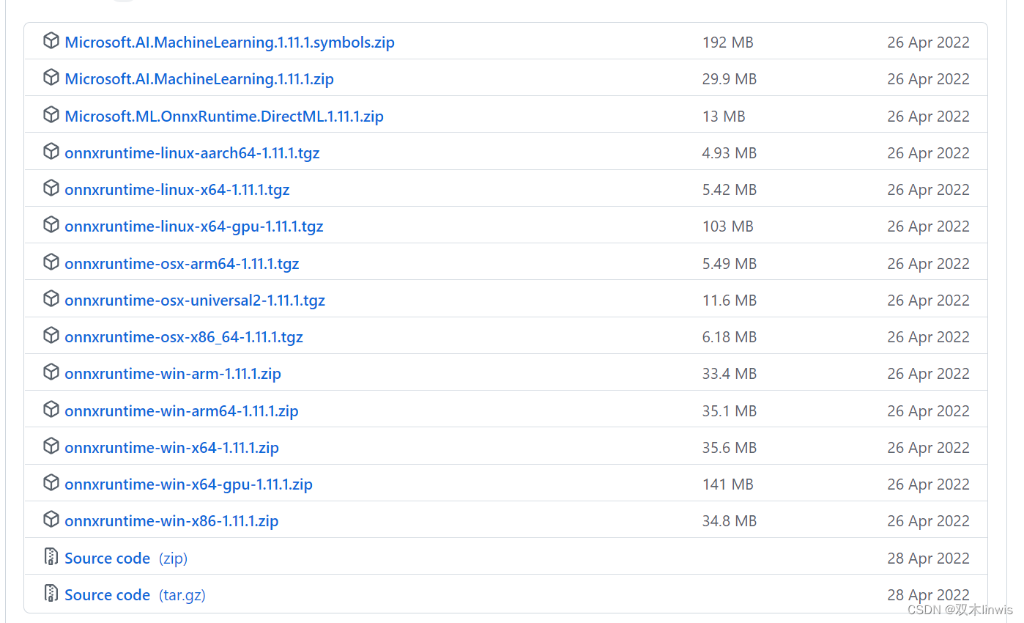The width and height of the screenshot is (1024, 623).
Task: Click package icon beside onnxruntime-linux-x64-gpu-1.11.1.tgz
Action: click(x=51, y=225)
